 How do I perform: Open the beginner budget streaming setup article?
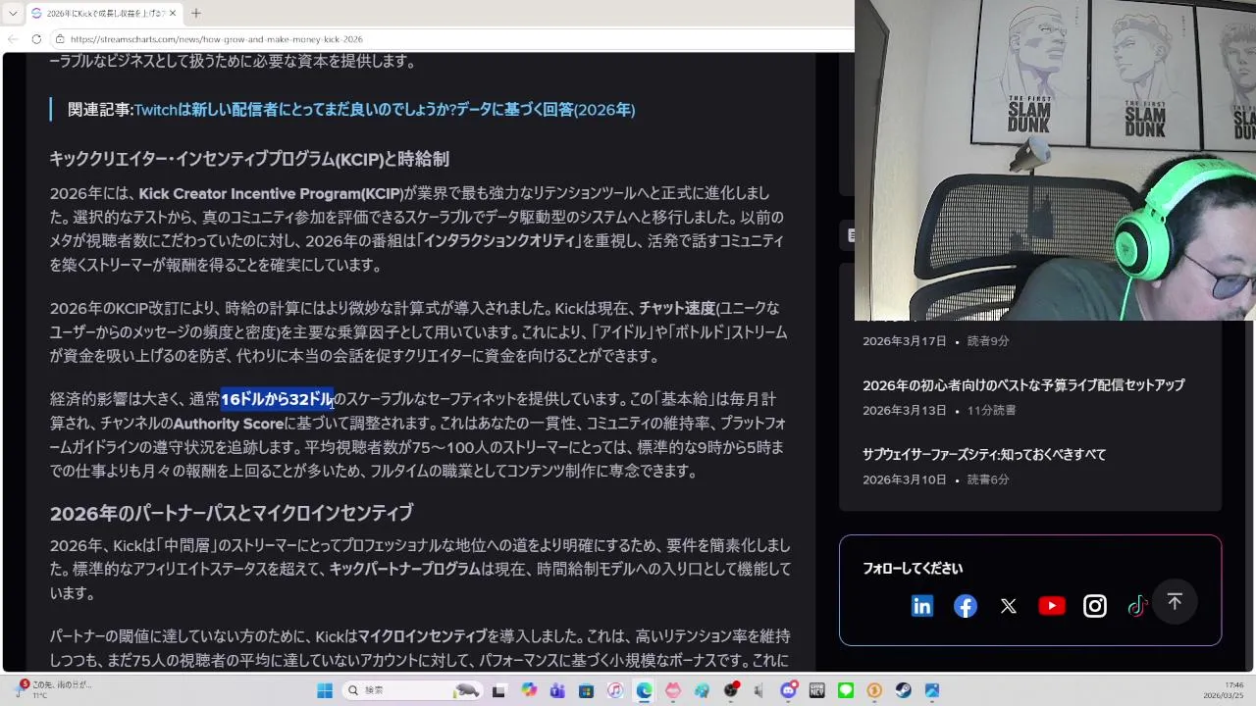pos(1023,385)
